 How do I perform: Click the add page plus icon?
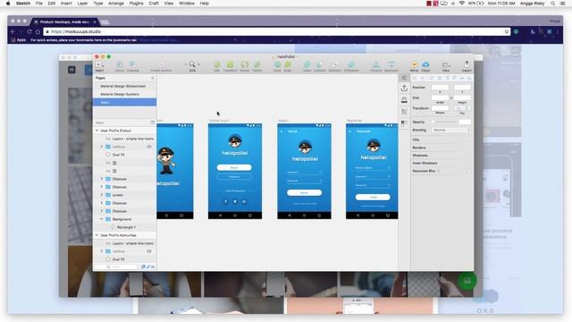tap(153, 78)
